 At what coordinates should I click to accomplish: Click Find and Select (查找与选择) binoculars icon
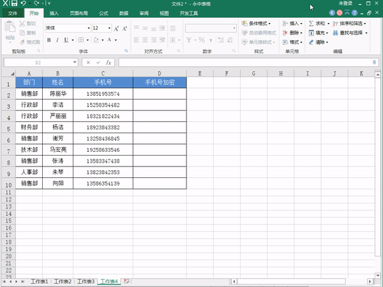[x=335, y=33]
